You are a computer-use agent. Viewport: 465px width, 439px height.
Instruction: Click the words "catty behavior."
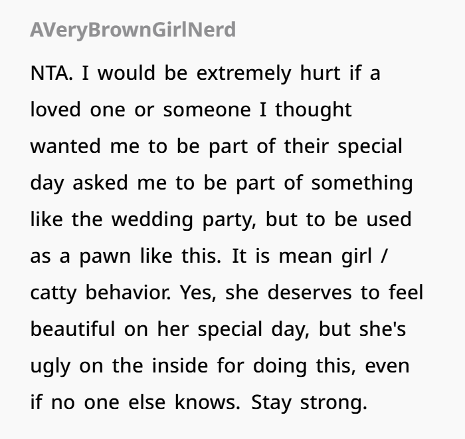(101, 293)
